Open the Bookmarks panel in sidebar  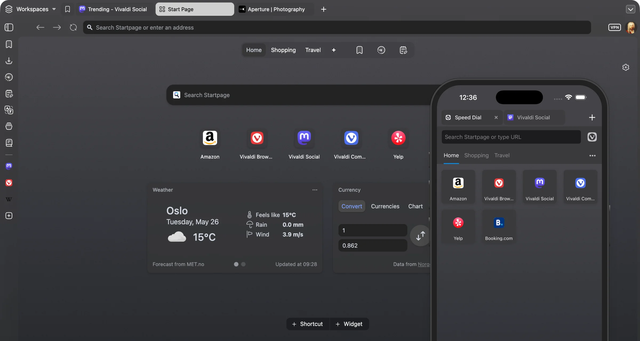[x=9, y=44]
